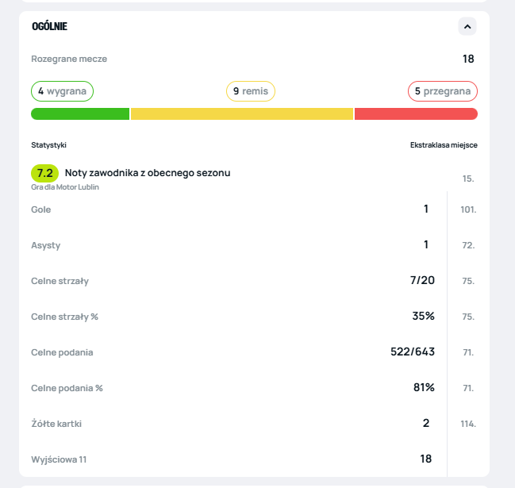
Task: Click the 7.2 player rating badge
Action: click(44, 172)
